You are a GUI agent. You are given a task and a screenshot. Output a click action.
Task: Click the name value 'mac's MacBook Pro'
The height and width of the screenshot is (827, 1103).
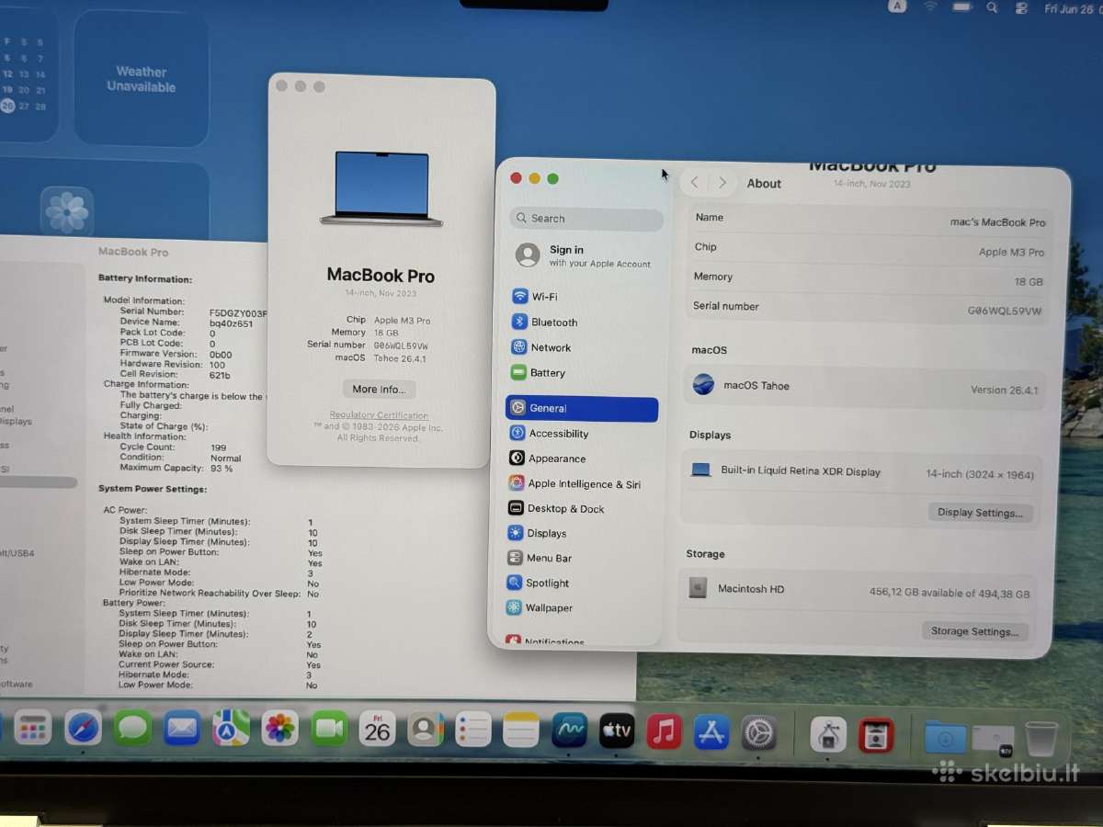(997, 222)
